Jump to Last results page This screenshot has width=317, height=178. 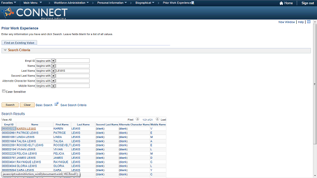(x=163, y=120)
